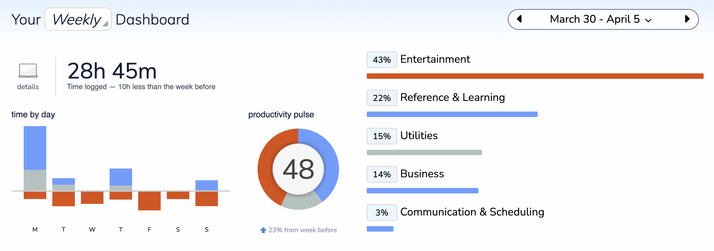Click the details link under the laptop
The width and height of the screenshot is (714, 251).
tap(28, 87)
